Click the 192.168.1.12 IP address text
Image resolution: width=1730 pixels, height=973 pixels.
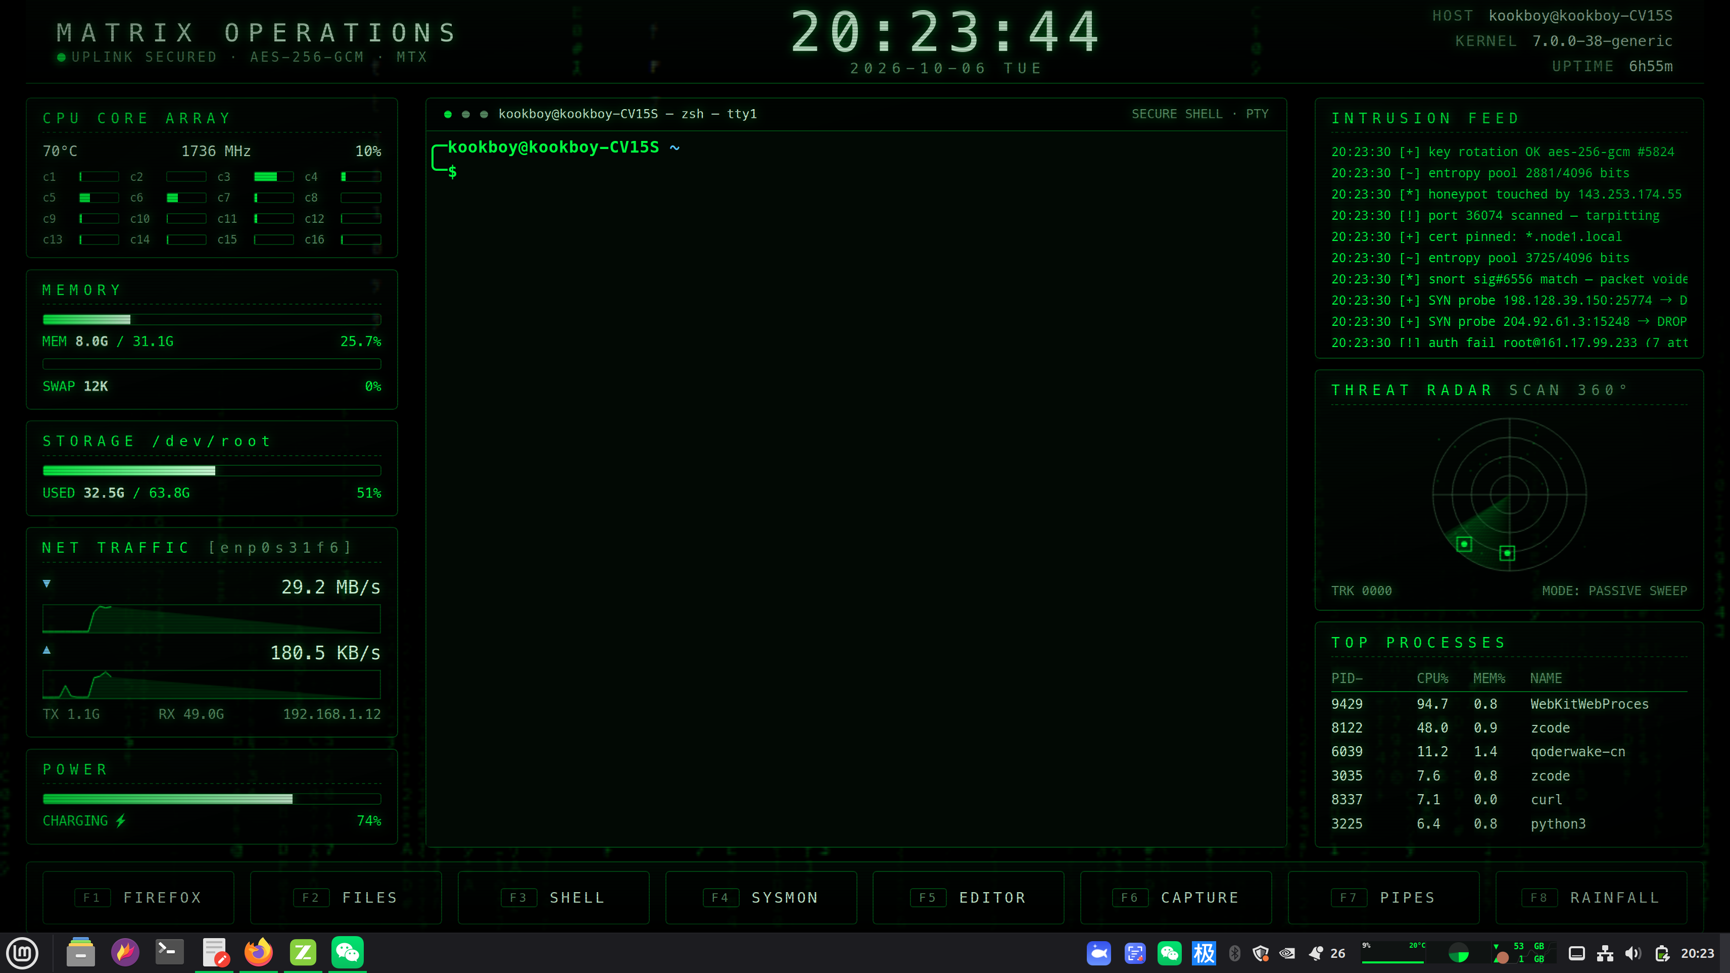point(332,714)
